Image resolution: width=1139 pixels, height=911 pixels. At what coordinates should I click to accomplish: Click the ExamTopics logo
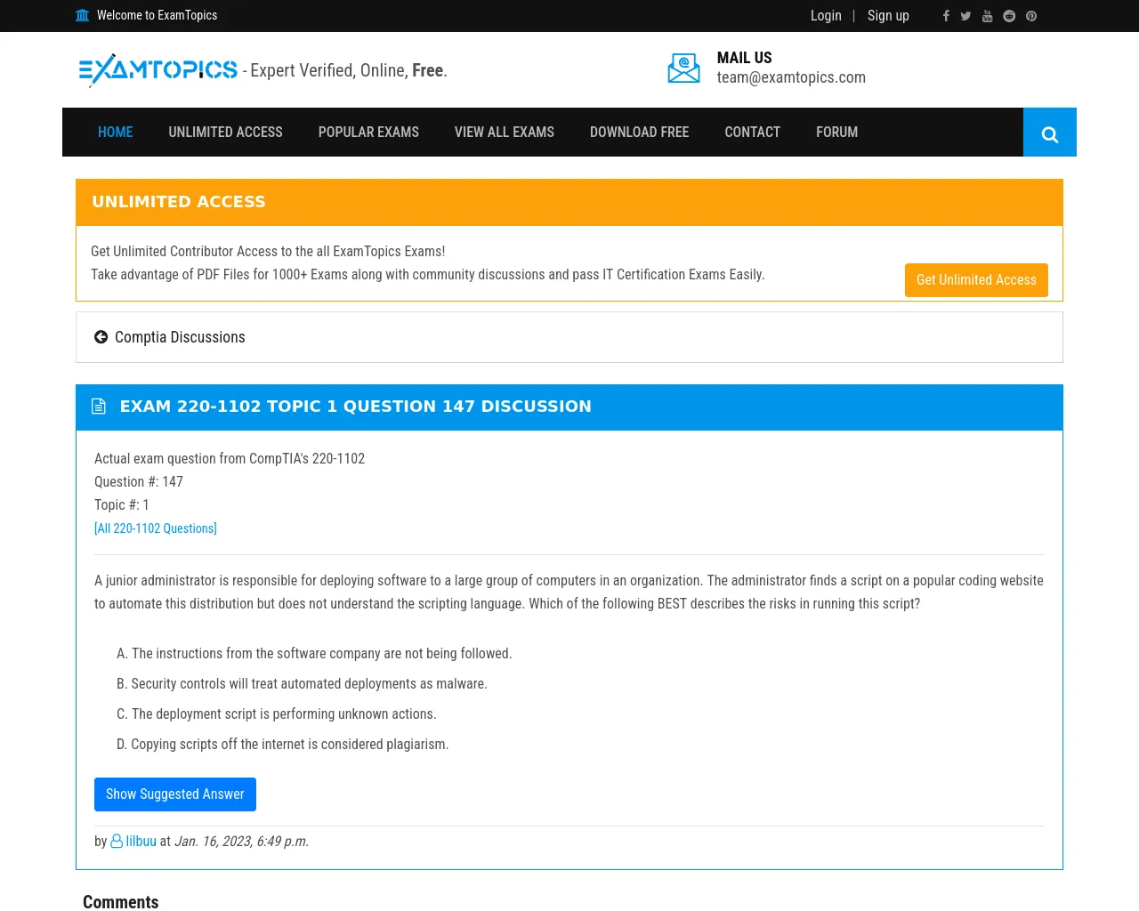(x=158, y=70)
